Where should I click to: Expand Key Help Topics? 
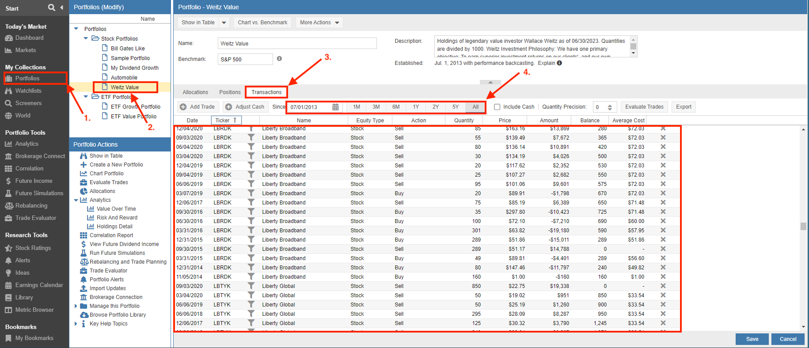[76, 324]
